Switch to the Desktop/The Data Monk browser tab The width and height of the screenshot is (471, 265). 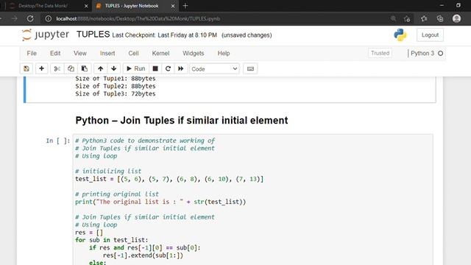(x=43, y=6)
